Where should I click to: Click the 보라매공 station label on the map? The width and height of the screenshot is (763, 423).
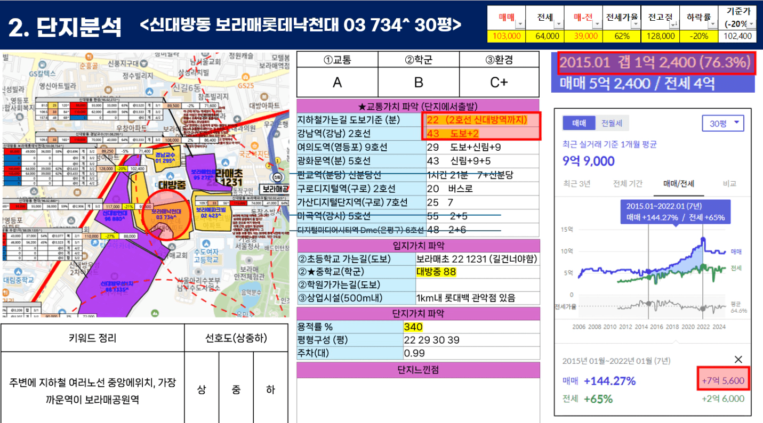tap(275, 189)
